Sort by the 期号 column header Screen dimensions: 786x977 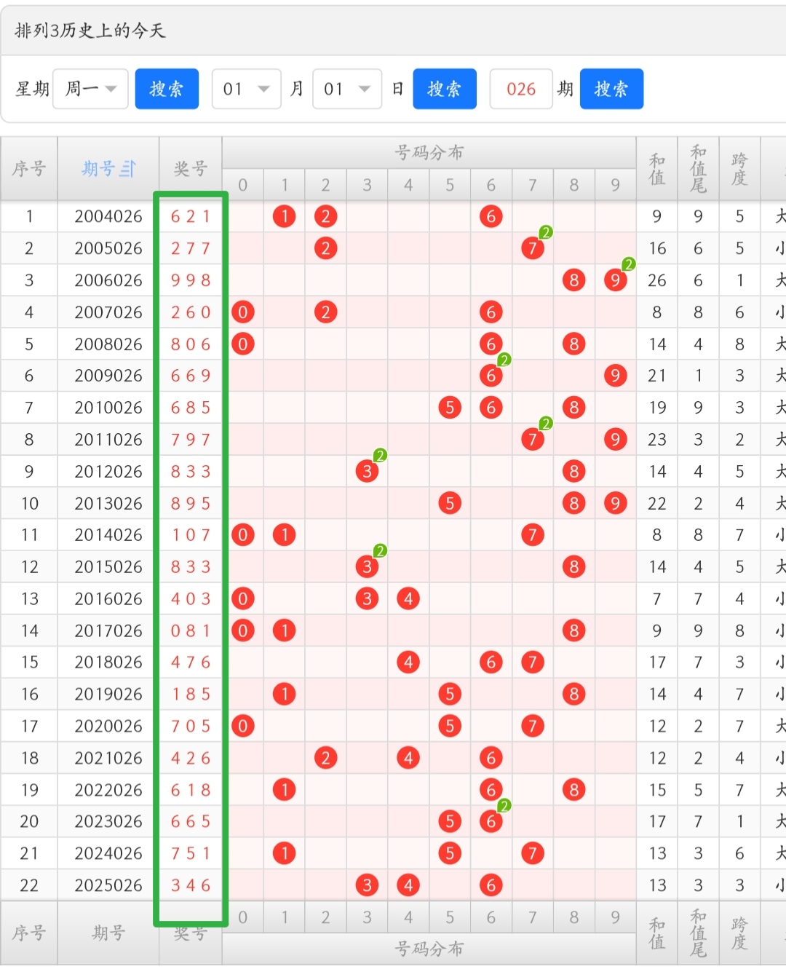pyautogui.click(x=108, y=168)
